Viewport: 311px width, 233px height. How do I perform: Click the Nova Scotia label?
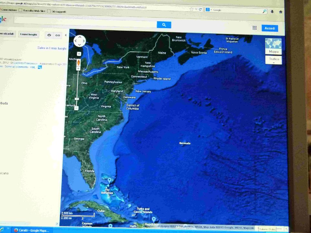[x=199, y=52]
